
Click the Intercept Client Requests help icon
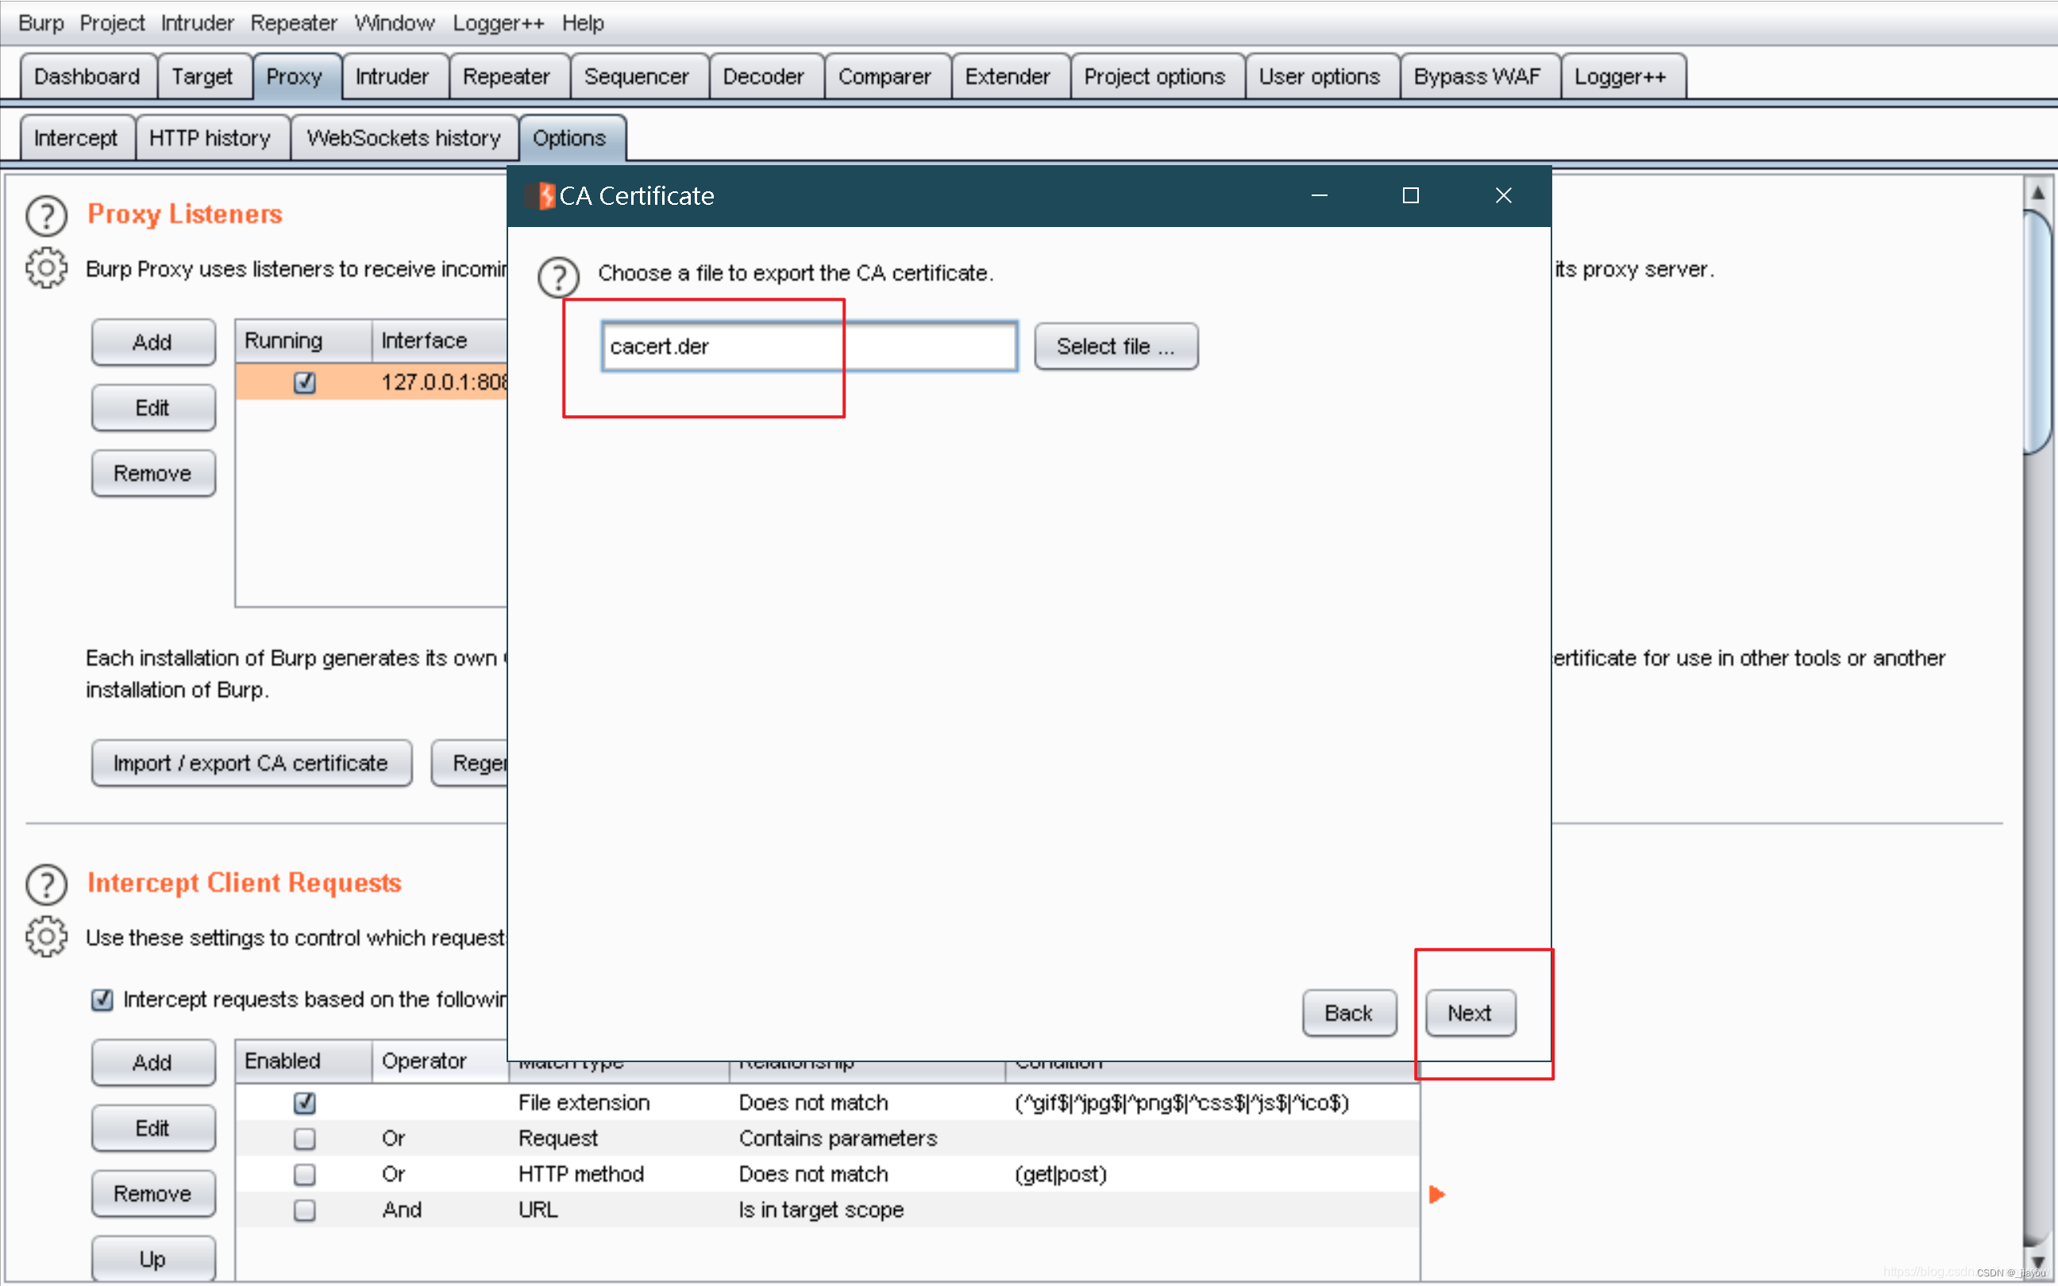[x=46, y=884]
